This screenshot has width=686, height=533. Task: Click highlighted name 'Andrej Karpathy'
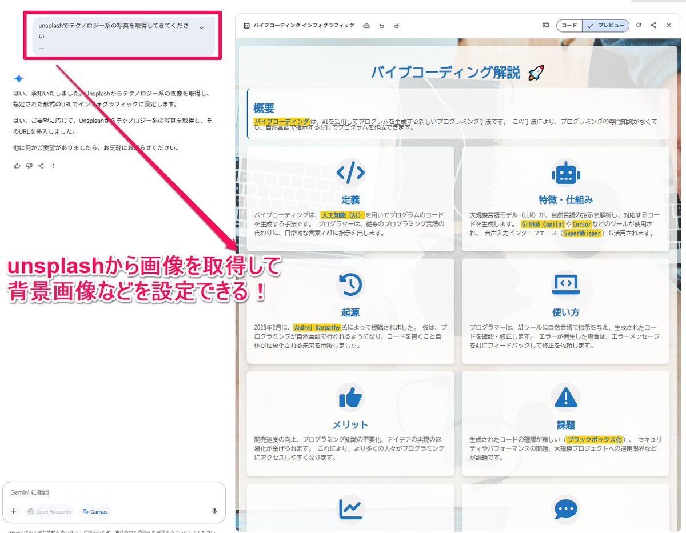(x=317, y=328)
